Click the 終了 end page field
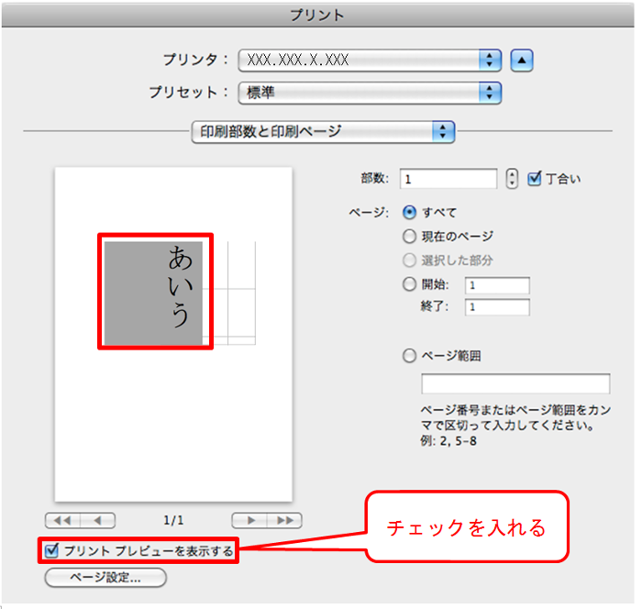Viewport: 642px width, 609px height. click(497, 307)
